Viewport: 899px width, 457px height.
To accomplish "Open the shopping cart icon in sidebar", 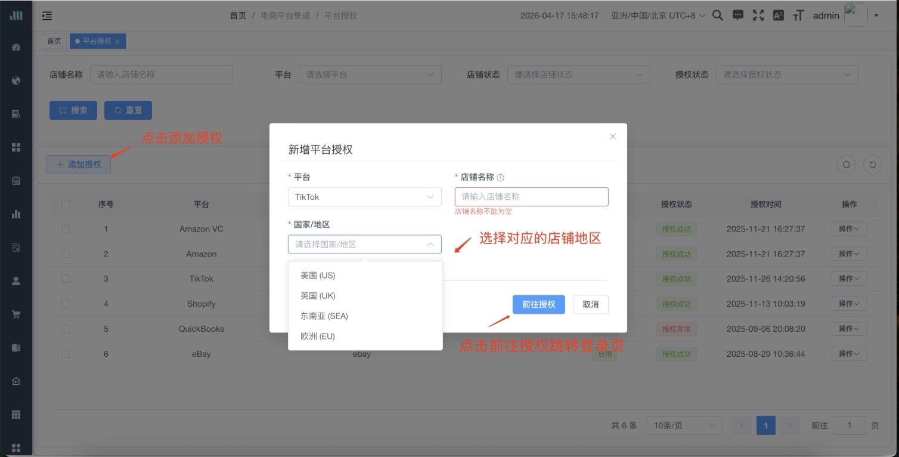I will (16, 314).
